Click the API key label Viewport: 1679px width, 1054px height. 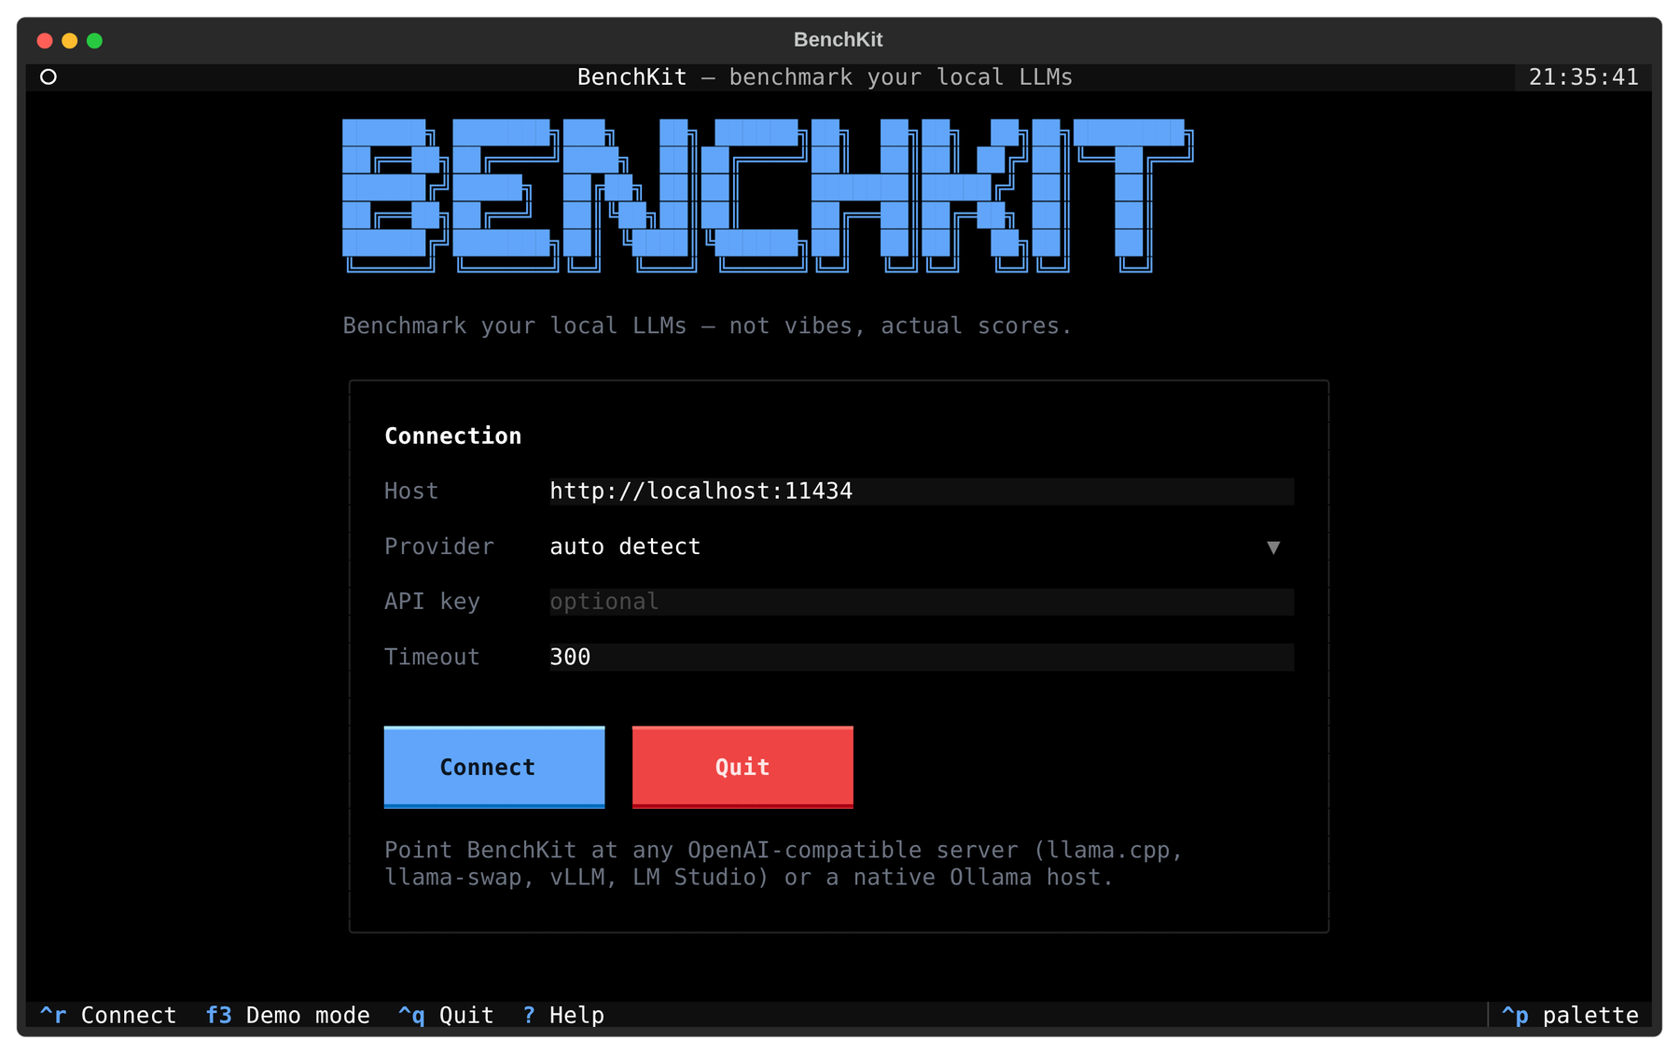[432, 602]
